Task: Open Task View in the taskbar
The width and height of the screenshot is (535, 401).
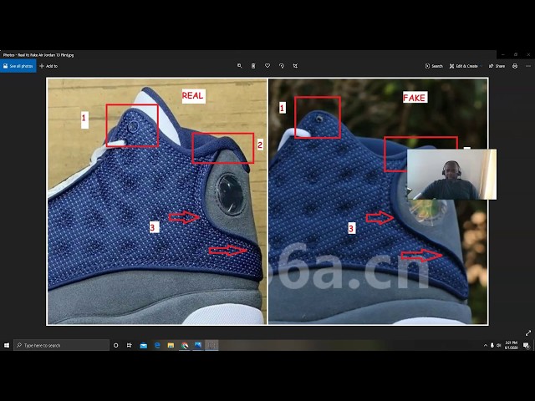Action: click(x=130, y=345)
